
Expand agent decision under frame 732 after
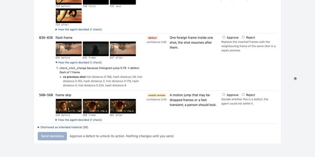[x=79, y=30]
